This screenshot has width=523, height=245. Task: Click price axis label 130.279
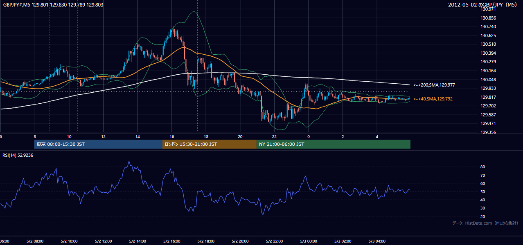tap(489, 62)
